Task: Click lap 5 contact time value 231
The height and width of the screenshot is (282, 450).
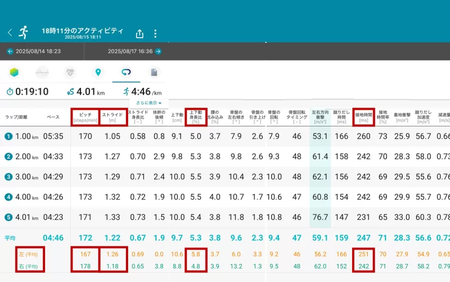Action: point(363,217)
